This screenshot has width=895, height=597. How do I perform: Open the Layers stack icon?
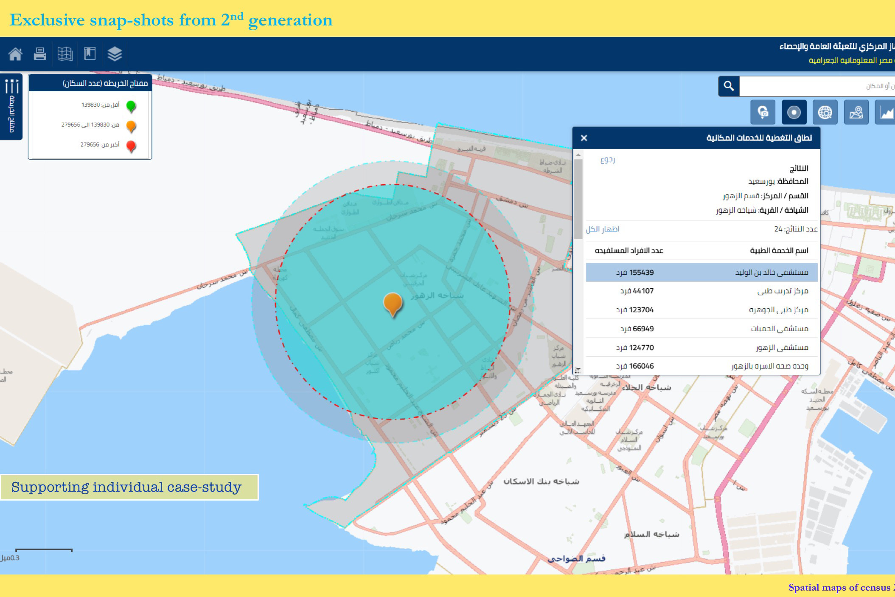click(115, 54)
